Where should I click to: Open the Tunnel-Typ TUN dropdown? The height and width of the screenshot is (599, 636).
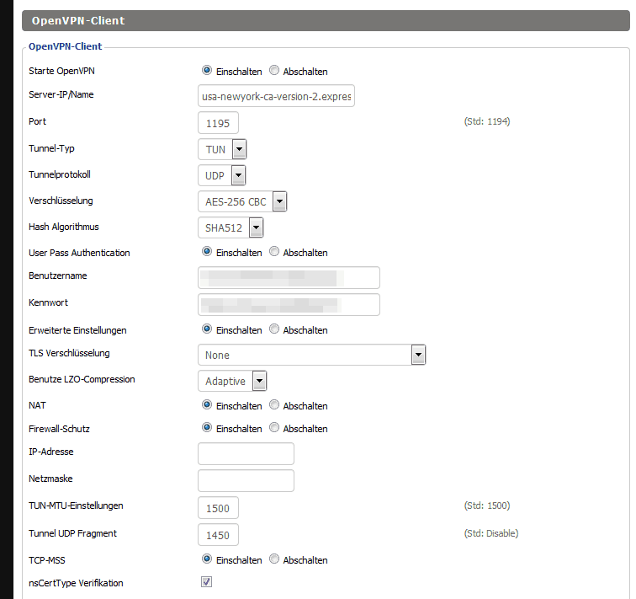click(222, 149)
